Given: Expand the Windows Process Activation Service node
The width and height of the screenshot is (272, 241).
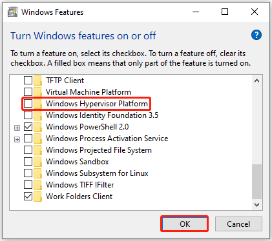Looking at the screenshot, I should (x=17, y=140).
